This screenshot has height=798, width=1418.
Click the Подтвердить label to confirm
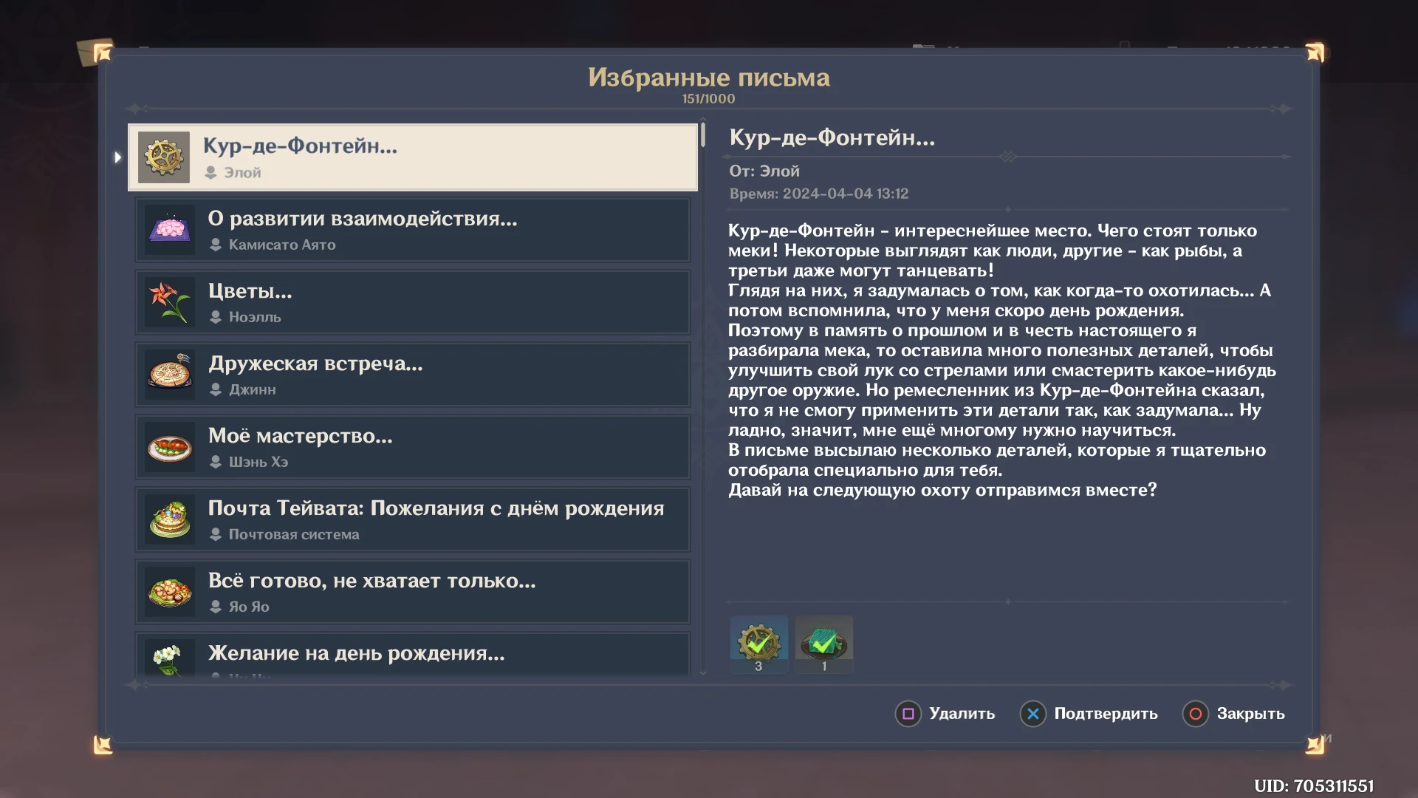click(1106, 714)
